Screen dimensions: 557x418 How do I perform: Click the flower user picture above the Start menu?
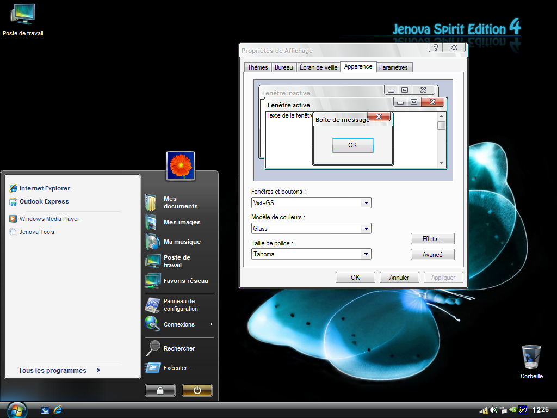(x=181, y=165)
